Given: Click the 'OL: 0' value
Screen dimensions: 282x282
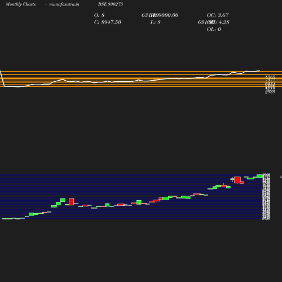Looking at the screenshot, I should point(214,29).
